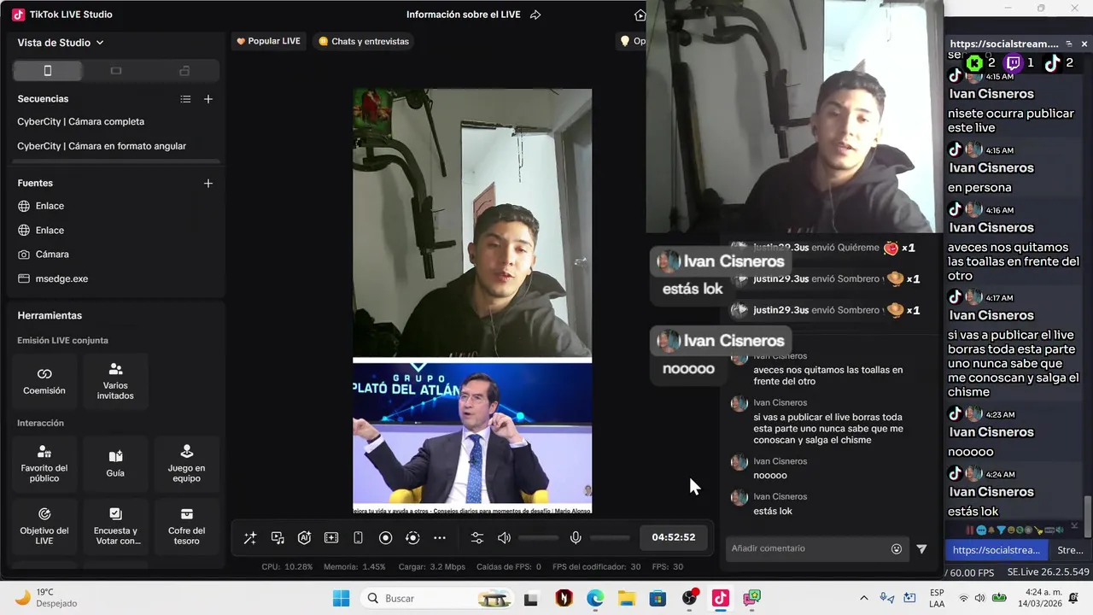Click the share arrow next to Información sobre el LIVE
Image resolution: width=1093 pixels, height=615 pixels.
(535, 15)
